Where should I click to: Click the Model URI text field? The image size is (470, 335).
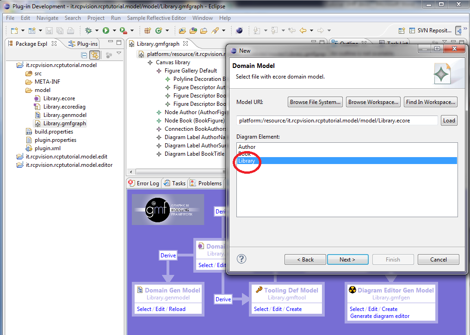(337, 121)
